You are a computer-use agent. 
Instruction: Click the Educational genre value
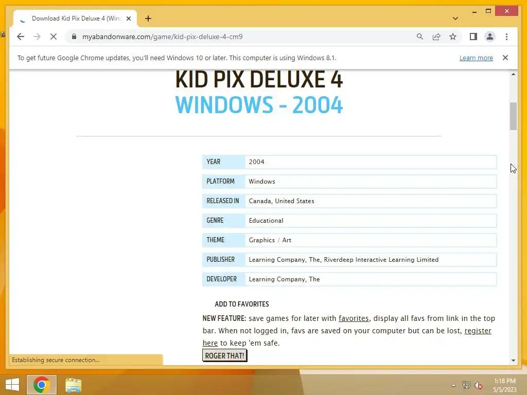tap(266, 221)
